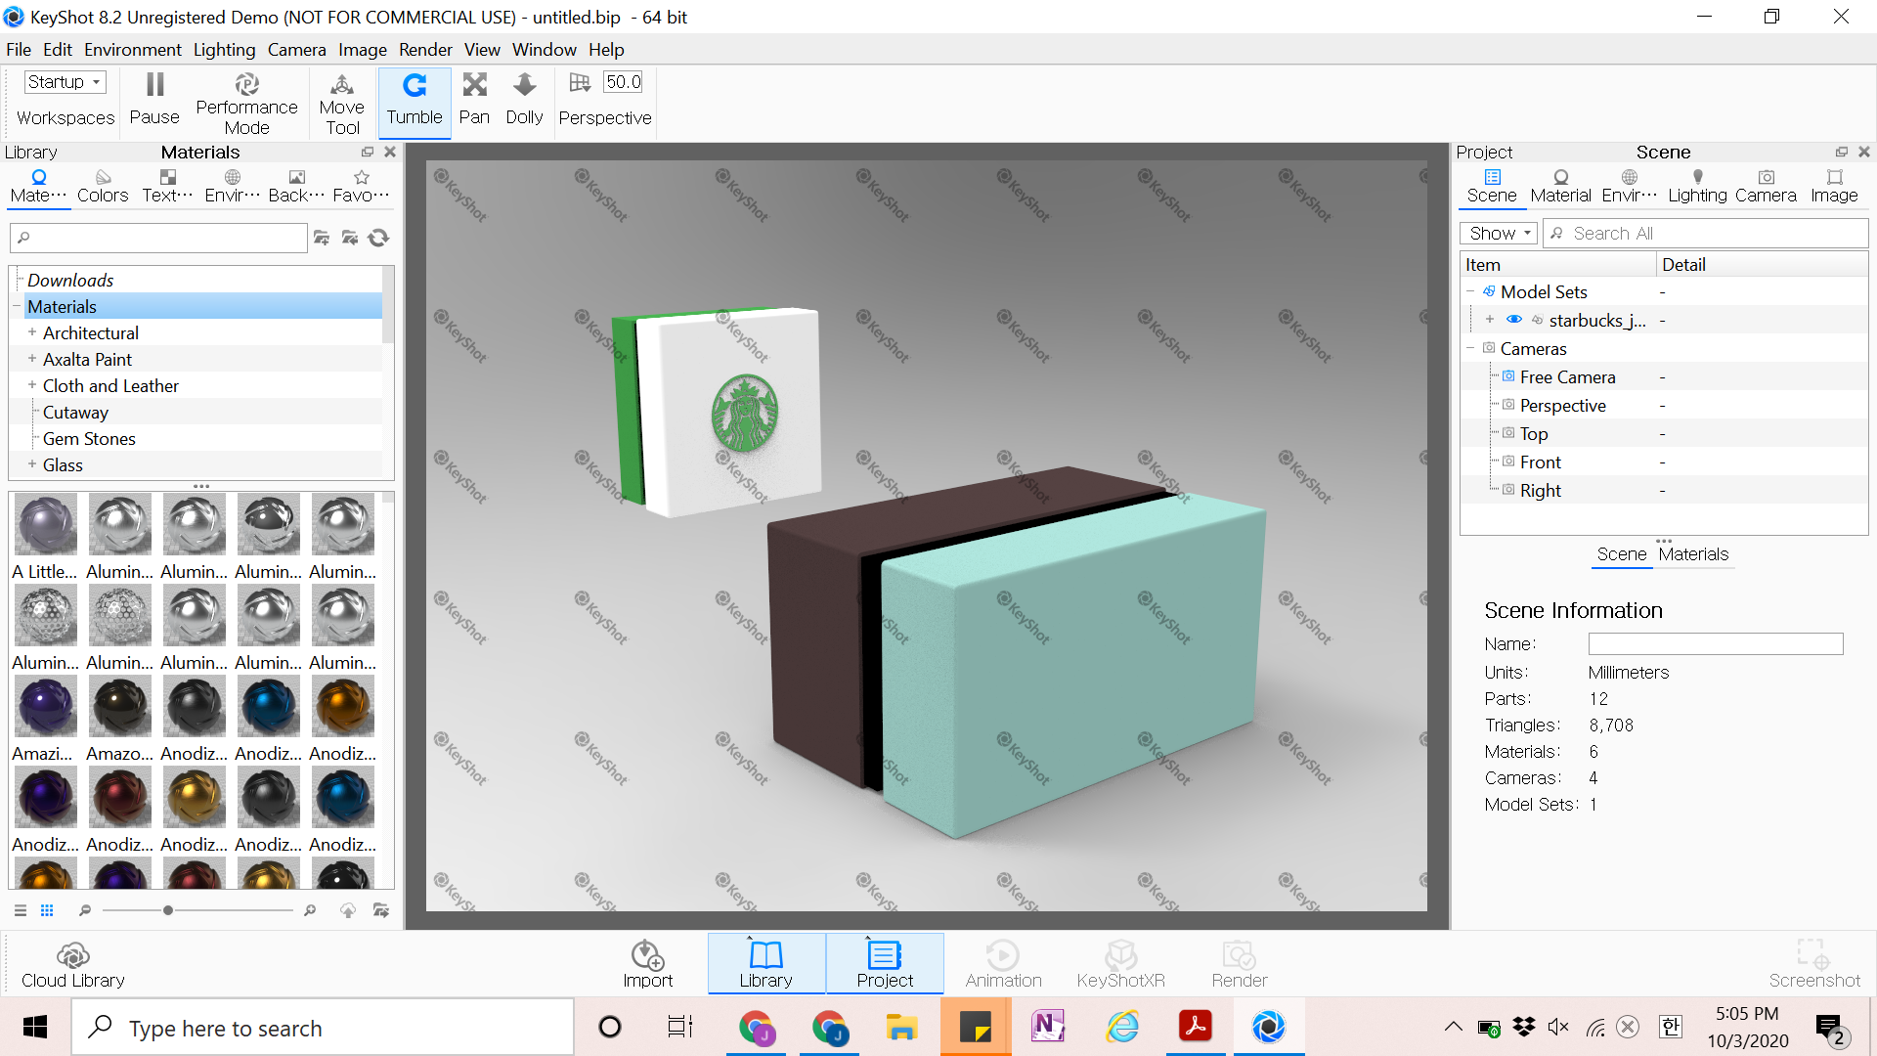Open the Startup workspaces dropdown

tap(65, 82)
